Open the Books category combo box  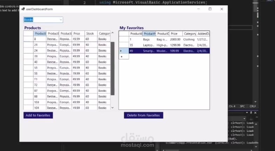pyautogui.click(x=43, y=20)
